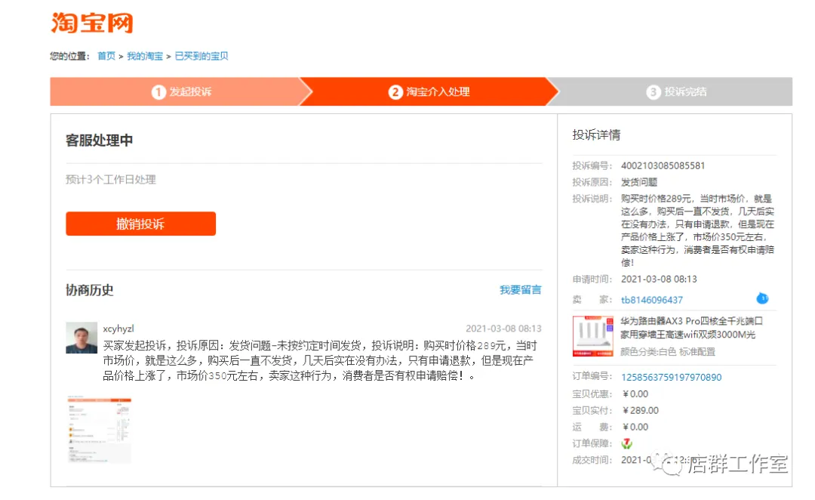Click the Taobao logo (淘宝网)

[92, 23]
